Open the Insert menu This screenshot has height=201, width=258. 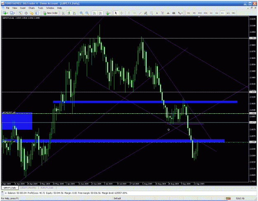pyautogui.click(x=23, y=8)
